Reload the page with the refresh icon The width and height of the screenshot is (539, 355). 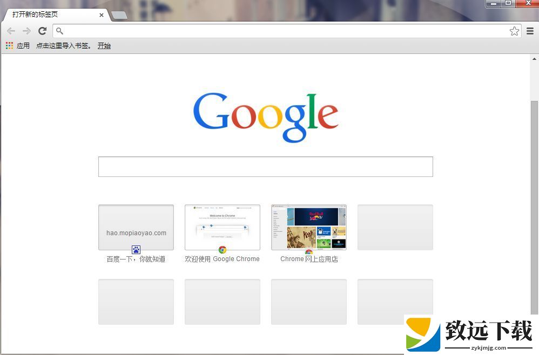(x=42, y=31)
